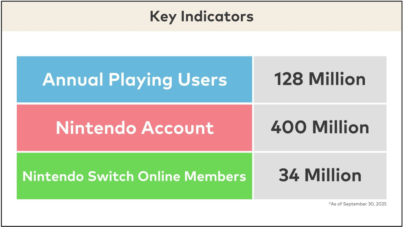404x227 pixels.
Task: Click the word Members in the green row
Action: point(215,176)
